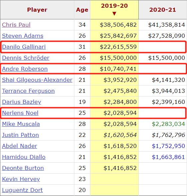Sort table by Player column header

[x=37, y=10]
